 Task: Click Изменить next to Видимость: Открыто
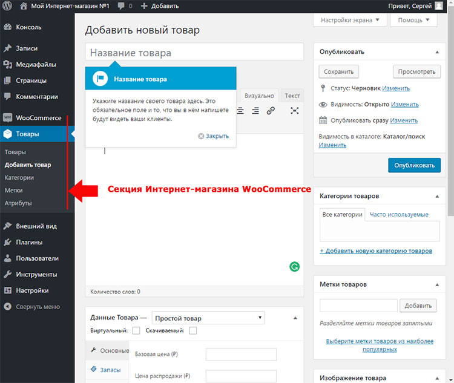pyautogui.click(x=405, y=104)
